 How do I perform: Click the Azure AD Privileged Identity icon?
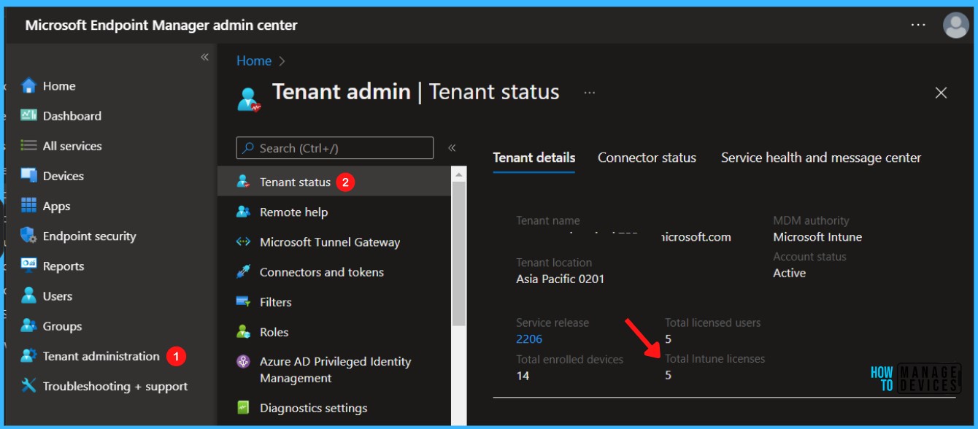[244, 362]
